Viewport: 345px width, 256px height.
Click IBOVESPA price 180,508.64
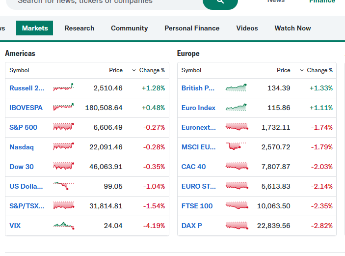(104, 108)
